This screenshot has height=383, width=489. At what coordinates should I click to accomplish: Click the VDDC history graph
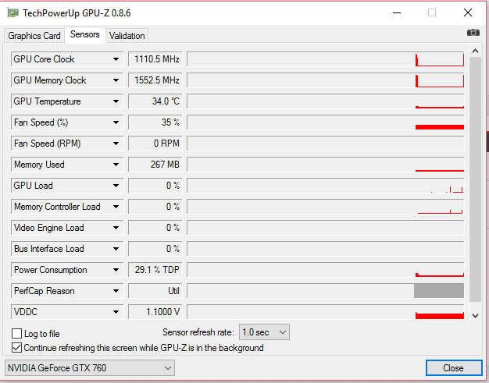325,312
